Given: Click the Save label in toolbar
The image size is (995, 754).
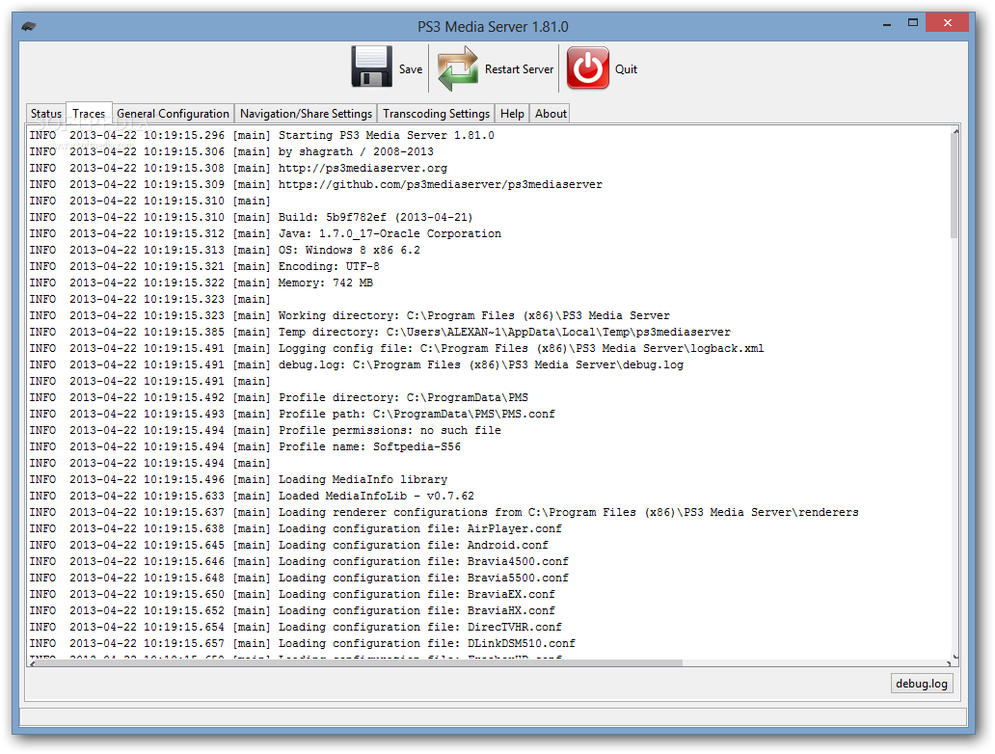Looking at the screenshot, I should [411, 69].
